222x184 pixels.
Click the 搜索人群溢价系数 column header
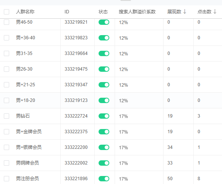coord(137,11)
